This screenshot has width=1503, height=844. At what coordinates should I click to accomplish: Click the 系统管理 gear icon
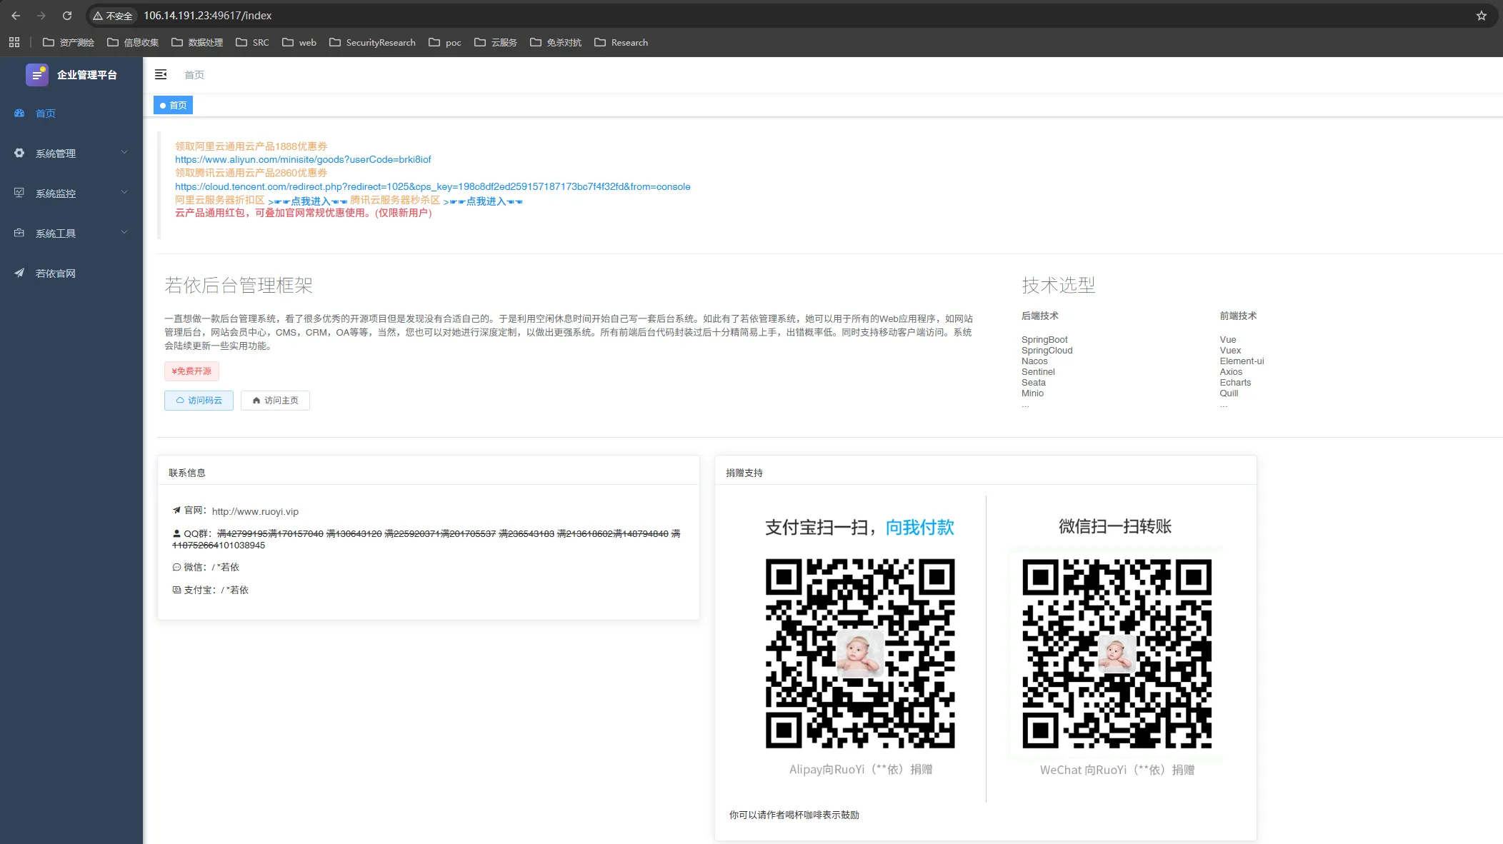(19, 153)
